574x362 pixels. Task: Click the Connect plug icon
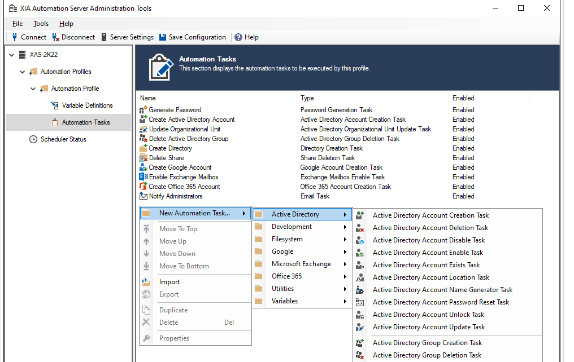[x=15, y=37]
